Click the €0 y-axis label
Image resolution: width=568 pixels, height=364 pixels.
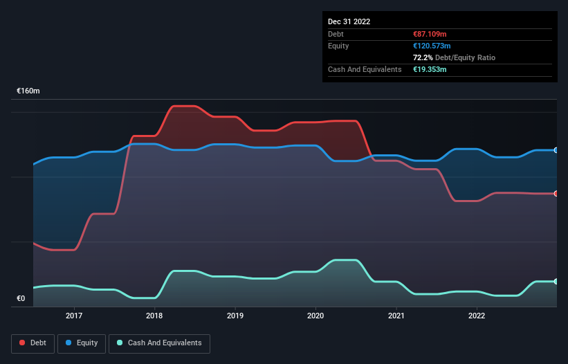pyautogui.click(x=21, y=299)
